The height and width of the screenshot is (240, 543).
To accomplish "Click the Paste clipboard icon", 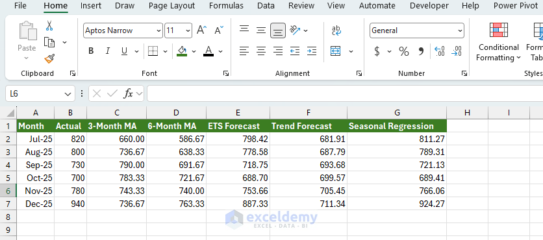I will [x=27, y=31].
